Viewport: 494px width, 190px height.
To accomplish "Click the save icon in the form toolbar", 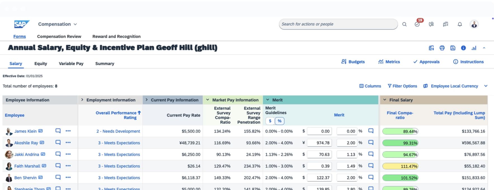I will click(x=453, y=48).
